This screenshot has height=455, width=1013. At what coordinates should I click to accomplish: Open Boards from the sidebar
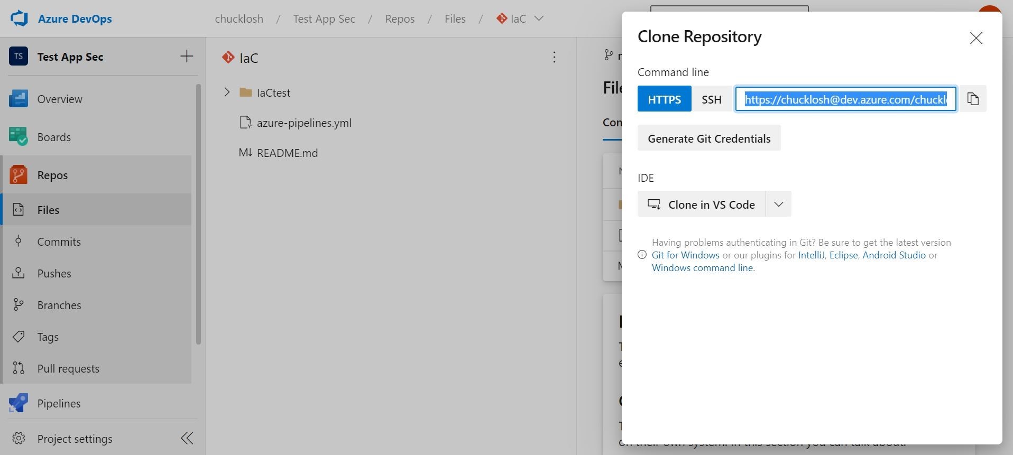(x=53, y=137)
